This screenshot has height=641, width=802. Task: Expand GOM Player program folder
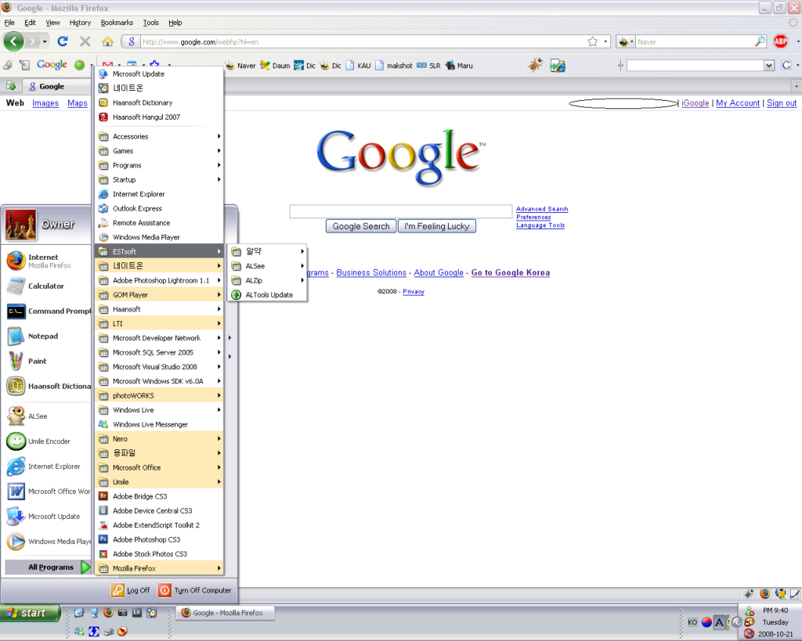(x=159, y=295)
